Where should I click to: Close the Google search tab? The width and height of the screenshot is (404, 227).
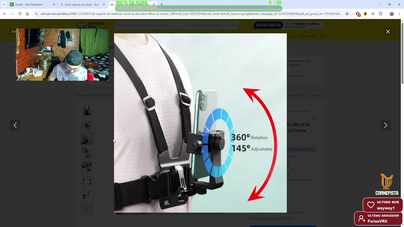104,4
